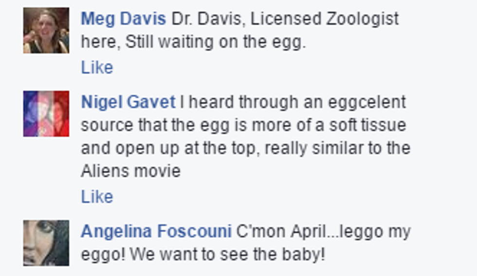Click Angelina Foscouni's avatar image

[46, 243]
